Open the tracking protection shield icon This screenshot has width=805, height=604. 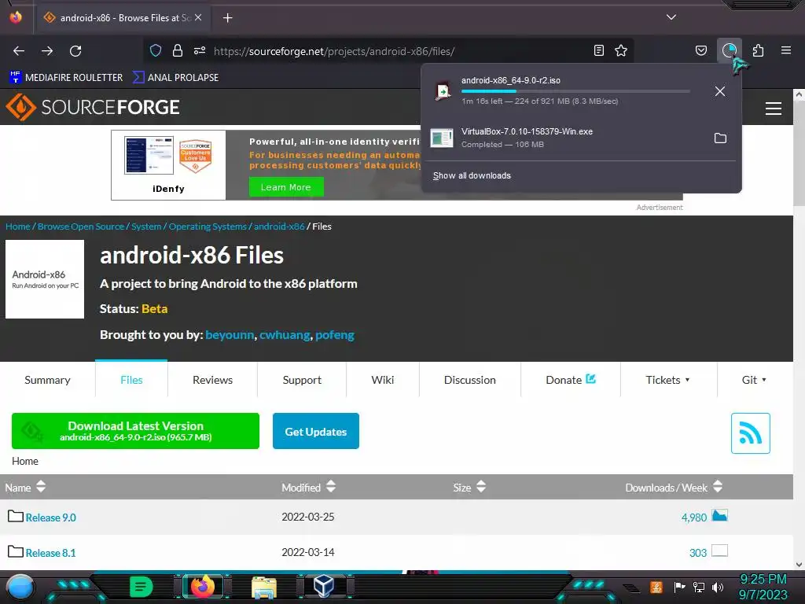[156, 50]
